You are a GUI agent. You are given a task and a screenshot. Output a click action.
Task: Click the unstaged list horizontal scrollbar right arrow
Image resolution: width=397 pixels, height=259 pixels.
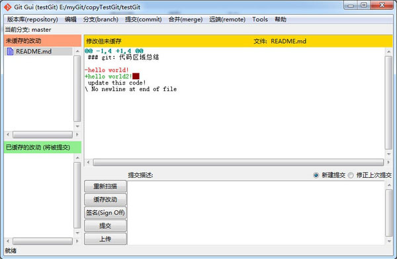[77, 134]
